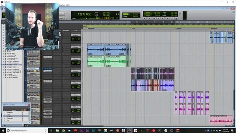Click the GTR L LOG.03 track name

pyautogui.click(x=33, y=68)
